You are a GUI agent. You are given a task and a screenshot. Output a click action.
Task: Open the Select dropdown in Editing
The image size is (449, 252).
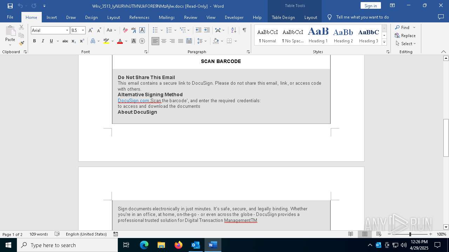click(x=406, y=43)
